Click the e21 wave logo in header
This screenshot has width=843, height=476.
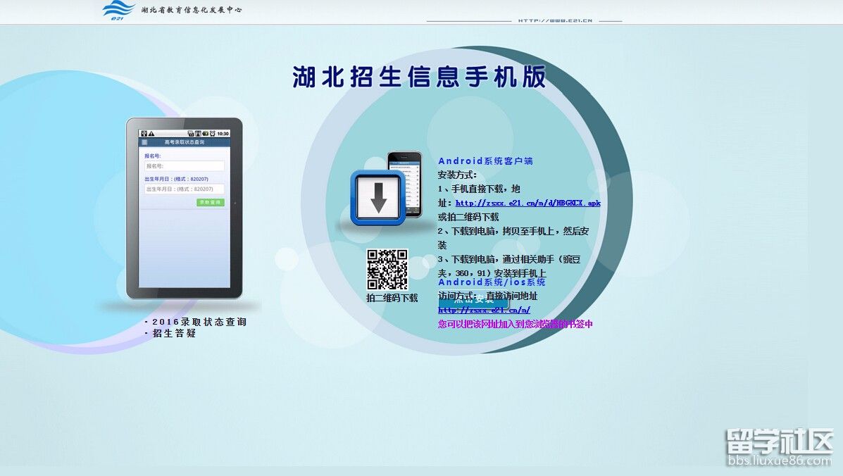tap(118, 10)
